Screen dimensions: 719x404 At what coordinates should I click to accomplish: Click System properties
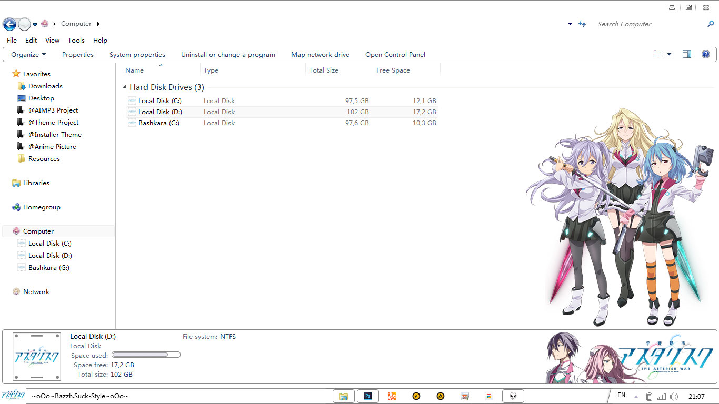[137, 55]
